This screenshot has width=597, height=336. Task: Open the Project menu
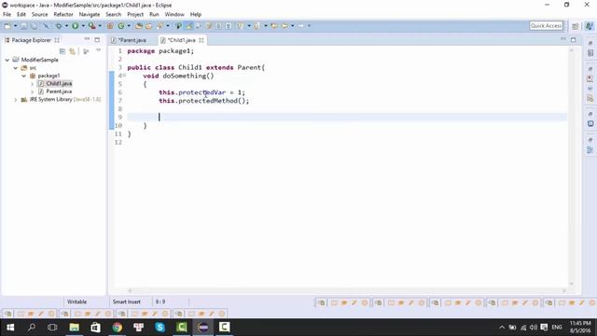pyautogui.click(x=135, y=15)
